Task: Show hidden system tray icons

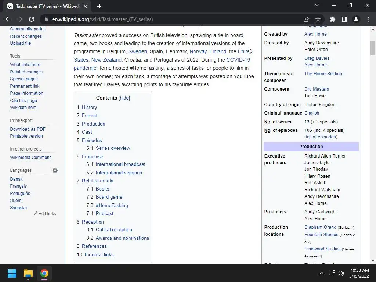Action: 322,273
